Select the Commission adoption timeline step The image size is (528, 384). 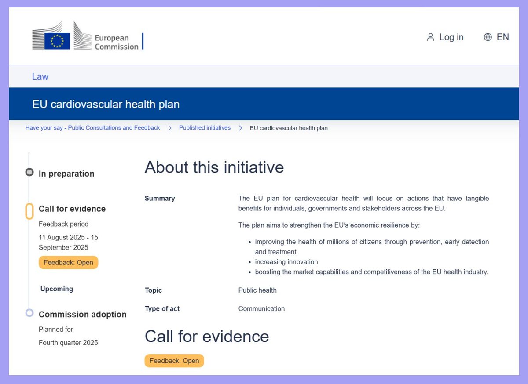click(x=82, y=314)
